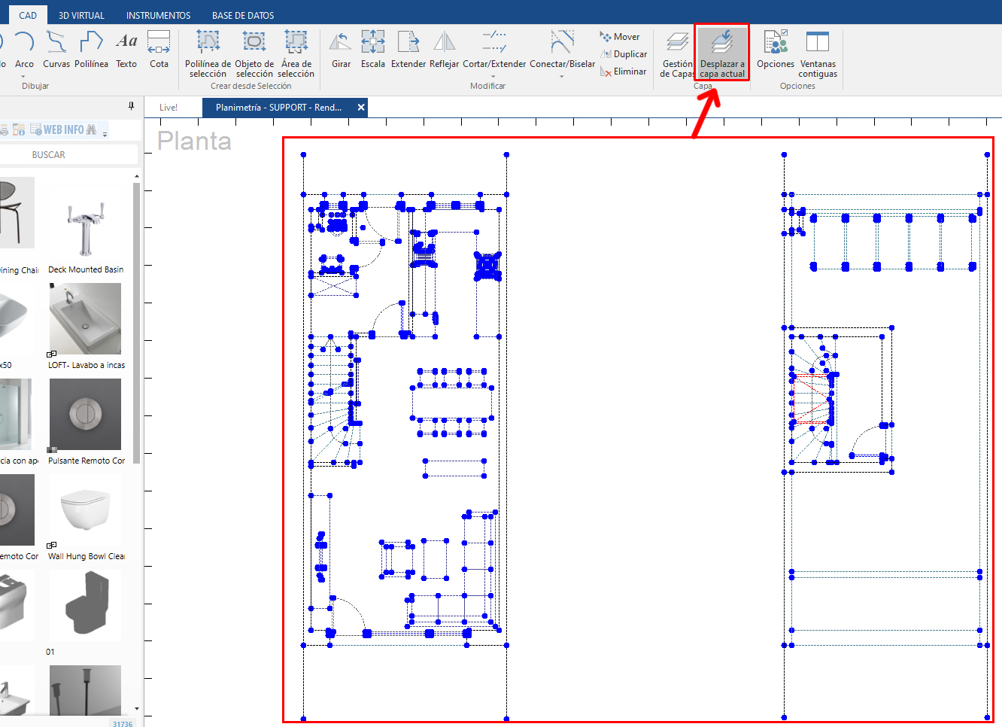Image resolution: width=1002 pixels, height=727 pixels.
Task: Switch to the 3D VIRTUAL tab
Action: pyautogui.click(x=81, y=14)
